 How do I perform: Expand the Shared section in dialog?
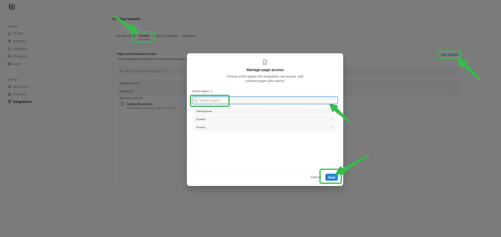click(x=332, y=119)
